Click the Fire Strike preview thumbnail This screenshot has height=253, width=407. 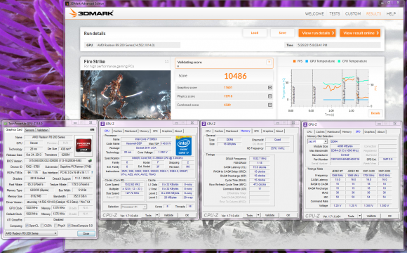(126, 95)
